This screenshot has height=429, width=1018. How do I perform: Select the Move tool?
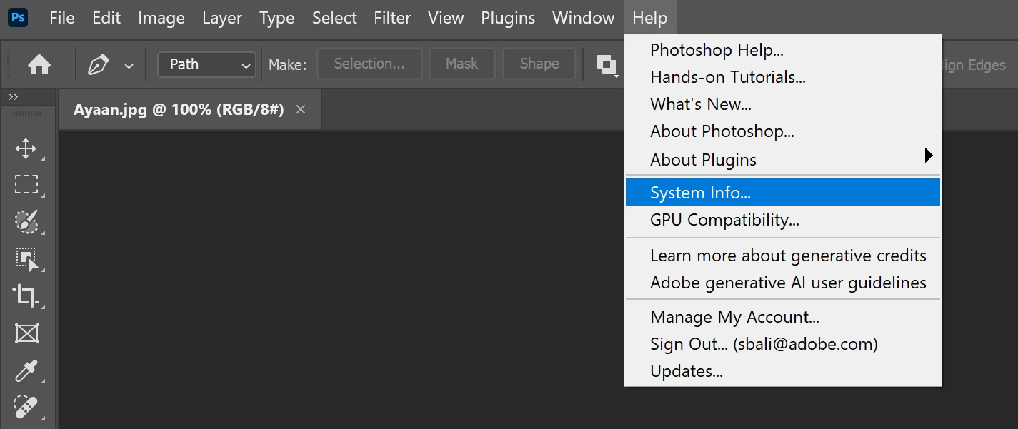click(26, 148)
